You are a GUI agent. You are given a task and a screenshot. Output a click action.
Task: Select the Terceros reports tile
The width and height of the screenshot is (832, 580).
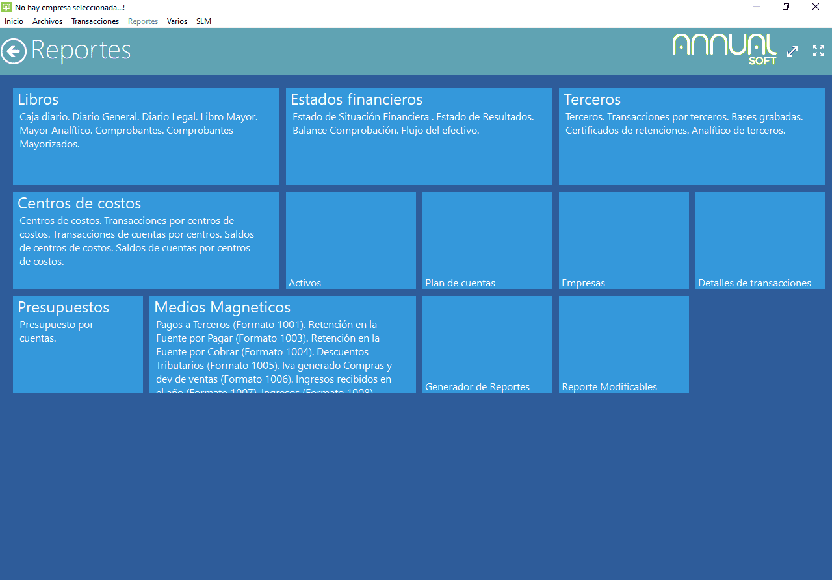coord(692,136)
